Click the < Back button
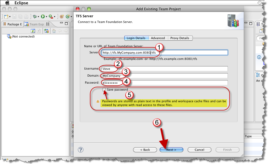 coord(145,150)
